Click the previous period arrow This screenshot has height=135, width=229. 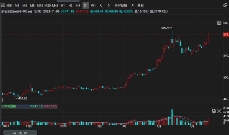click(x=101, y=6)
